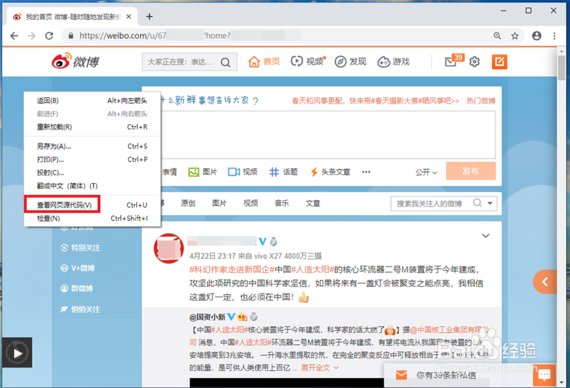The width and height of the screenshot is (570, 388).
Task: Insert a 话题 hashtag topic
Action: [x=283, y=171]
